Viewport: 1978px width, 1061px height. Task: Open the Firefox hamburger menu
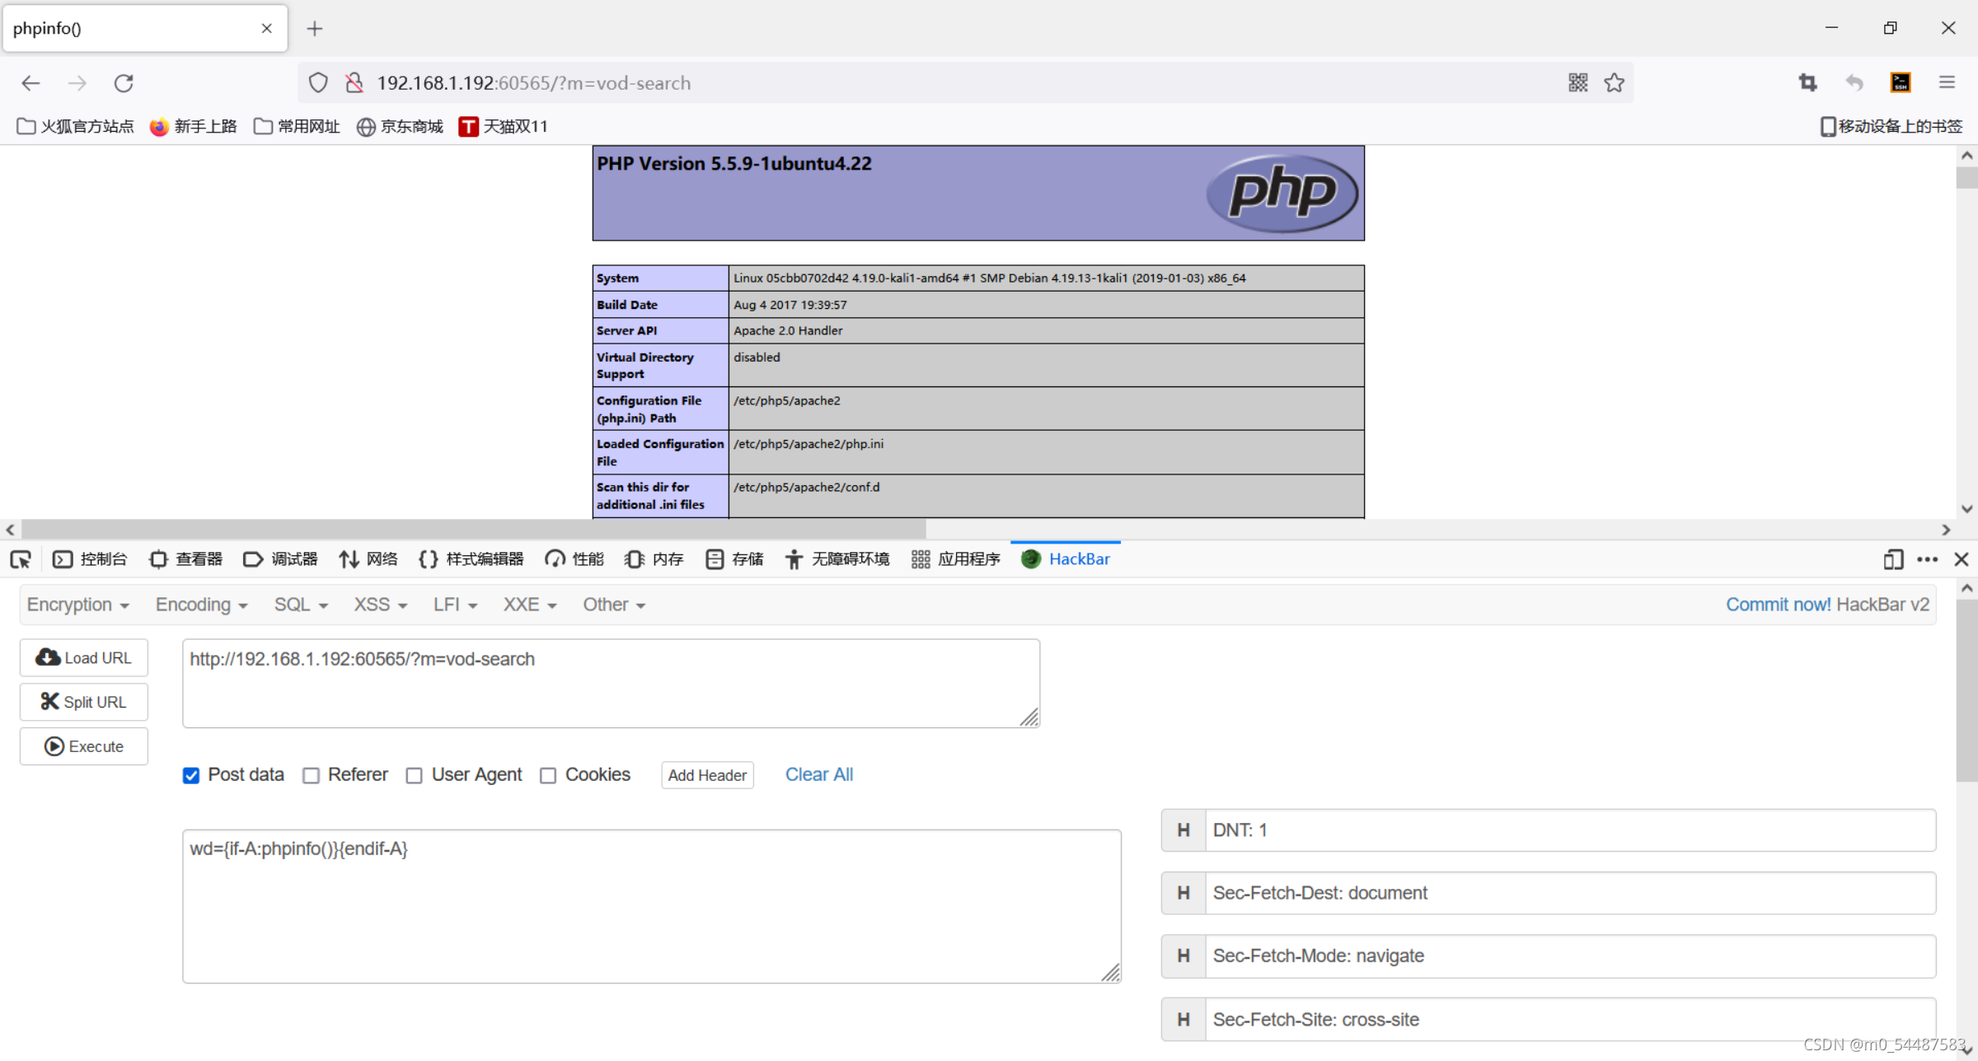pyautogui.click(x=1947, y=82)
